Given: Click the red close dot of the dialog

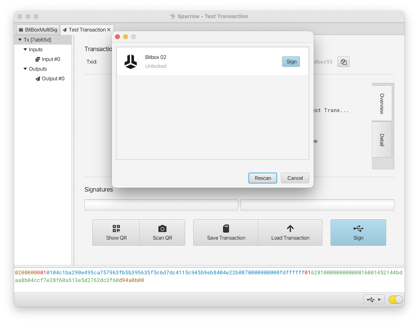Looking at the screenshot, I should pyautogui.click(x=118, y=37).
